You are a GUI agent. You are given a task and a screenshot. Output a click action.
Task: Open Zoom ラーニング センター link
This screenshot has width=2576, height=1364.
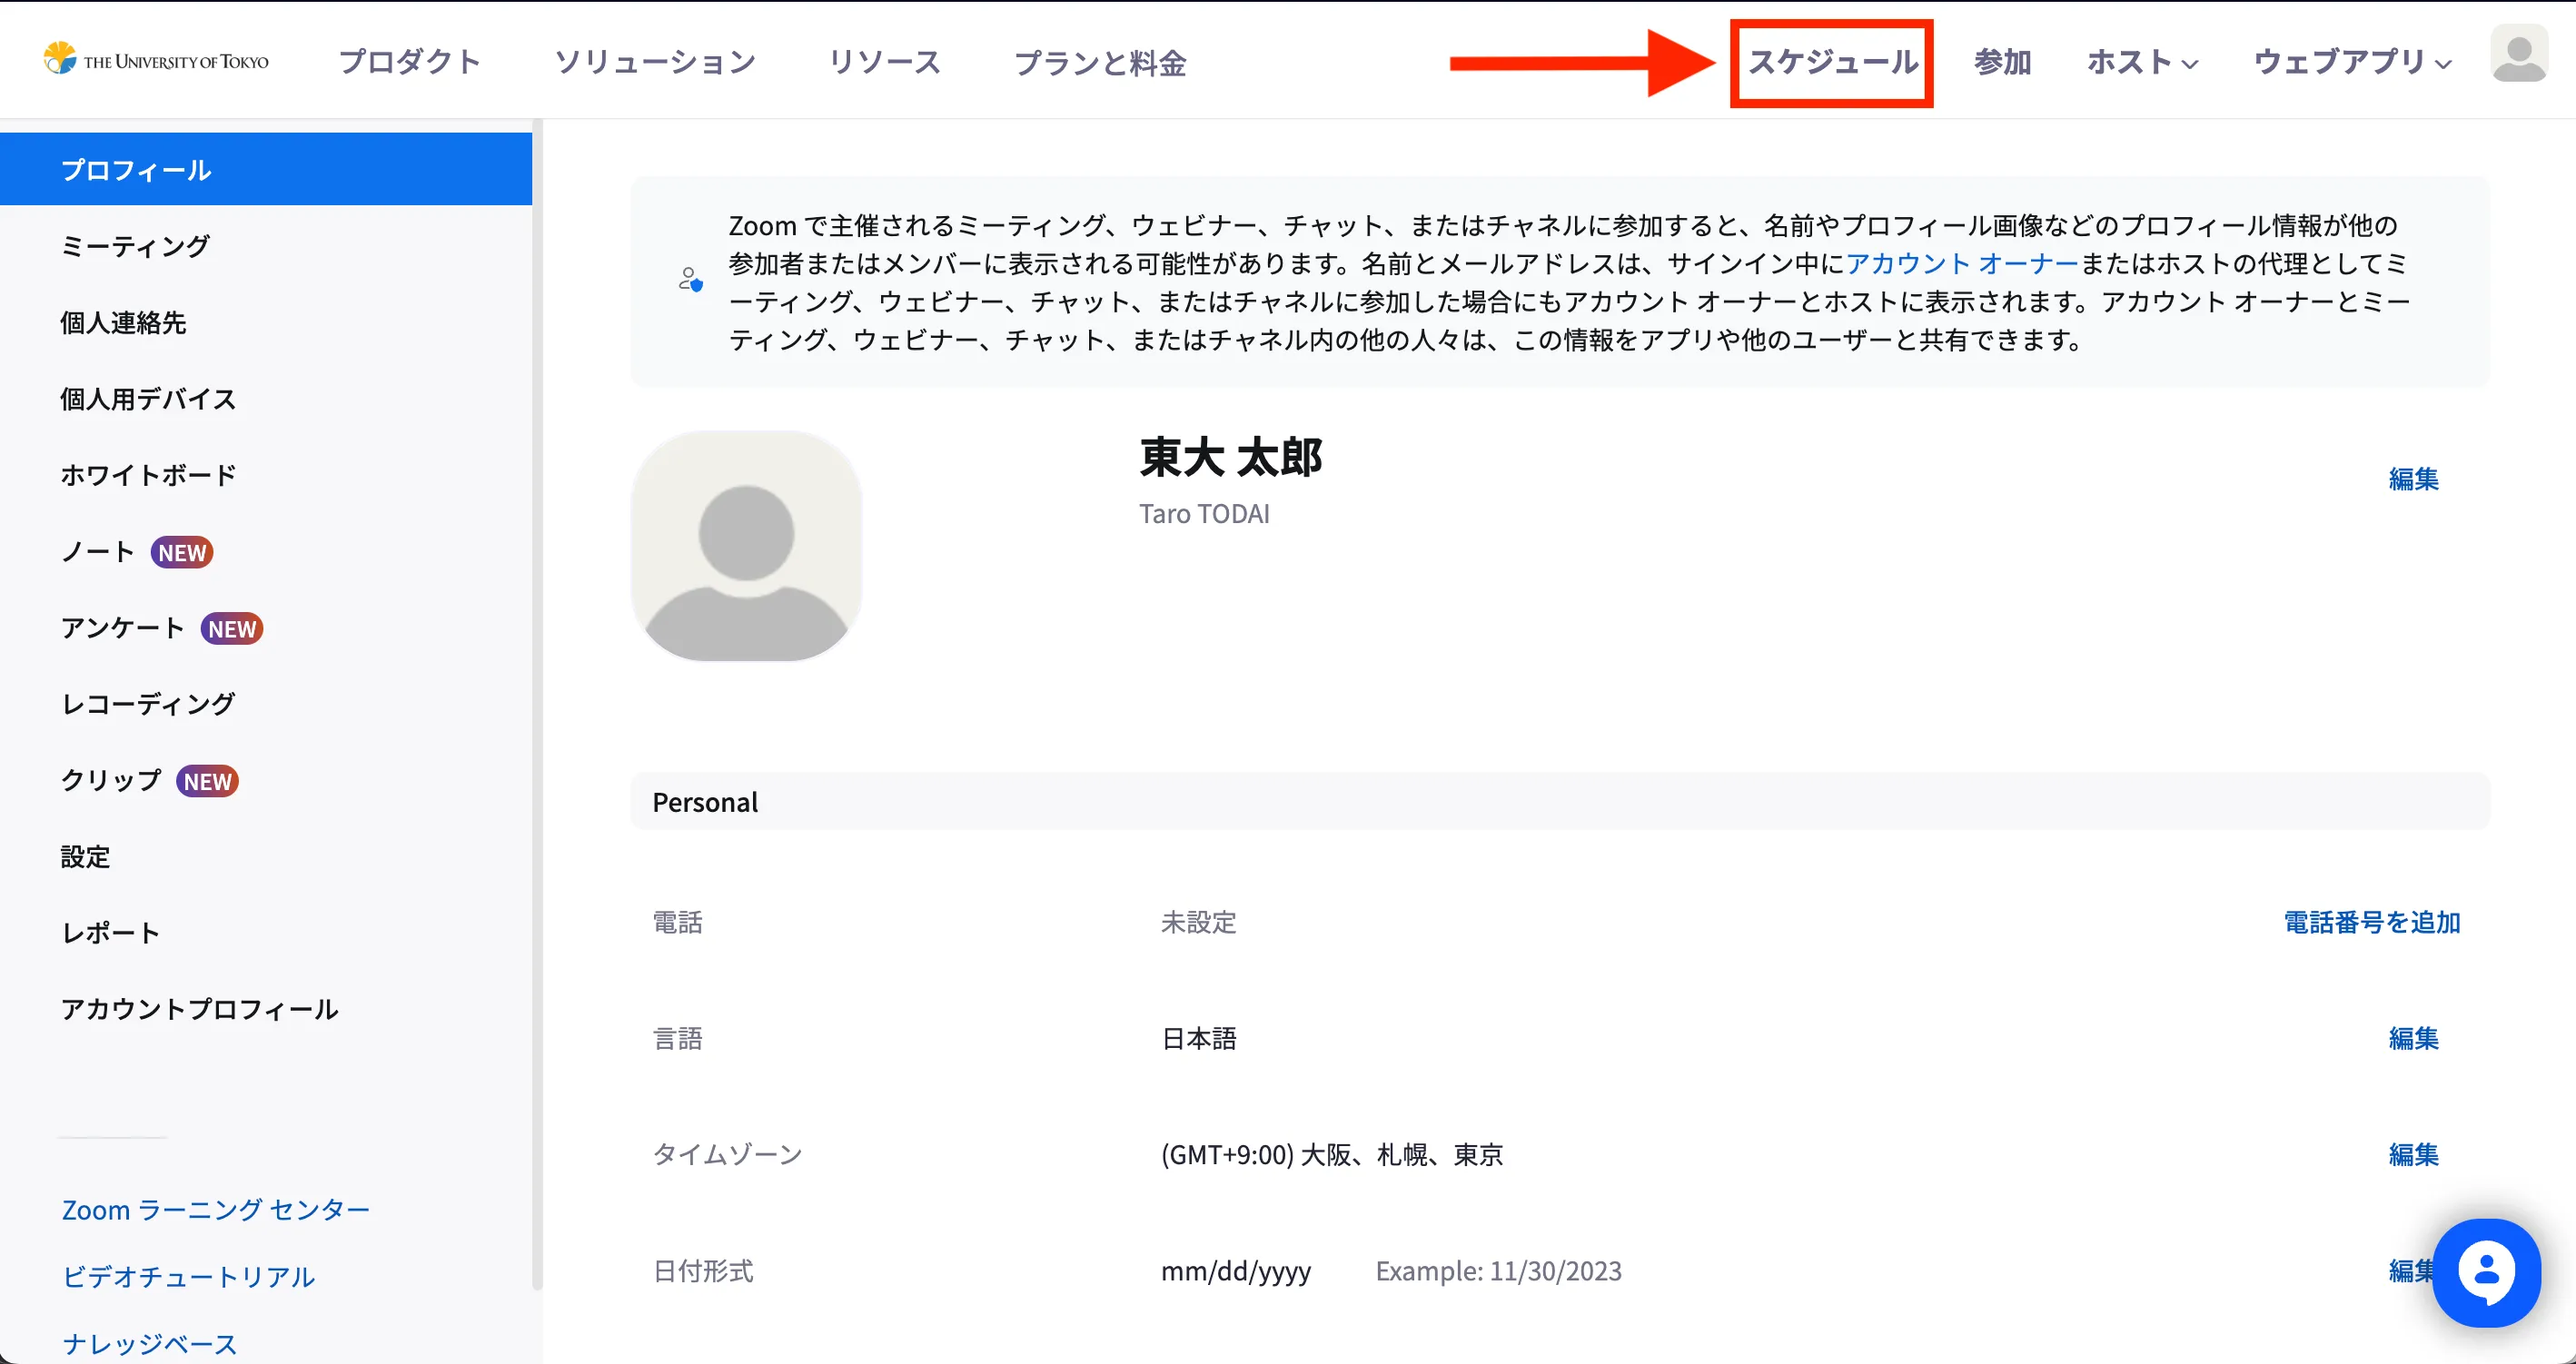(215, 1210)
